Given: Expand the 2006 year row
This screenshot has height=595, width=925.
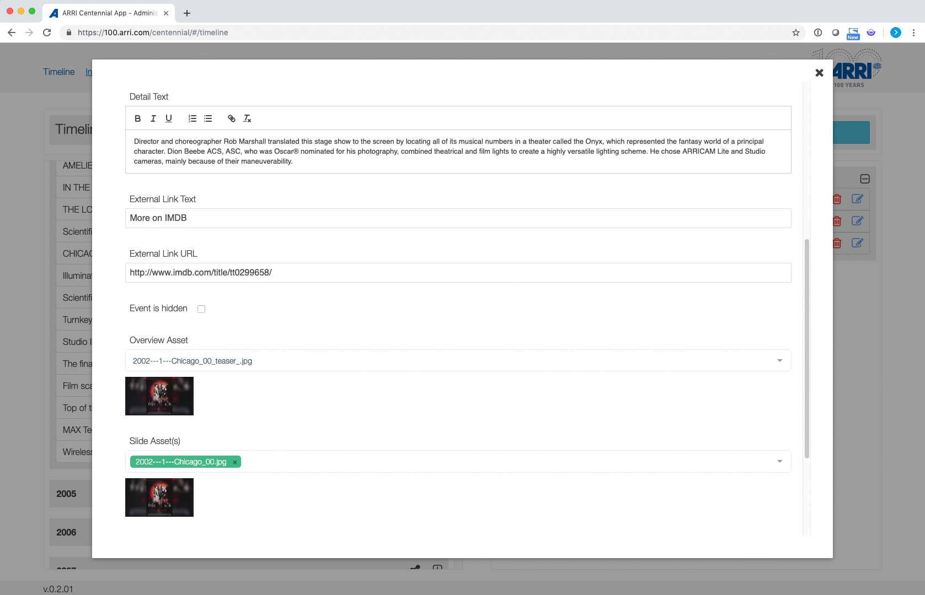Looking at the screenshot, I should pos(71,532).
